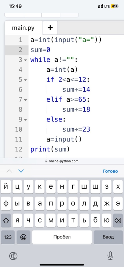This screenshot has width=124, height=267.
Task: Tap the й key on keyboard
Action: pyautogui.click(x=6, y=187)
